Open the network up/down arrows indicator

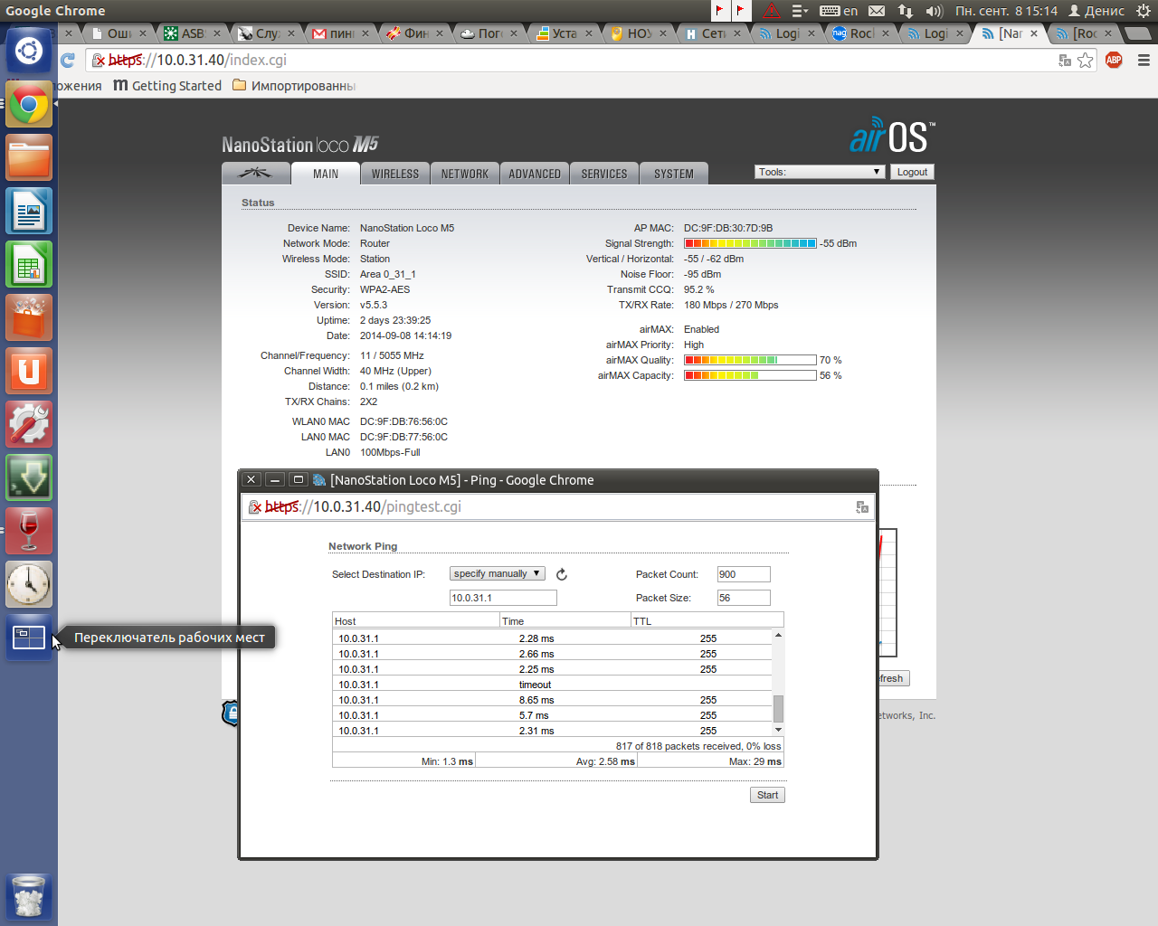(906, 11)
